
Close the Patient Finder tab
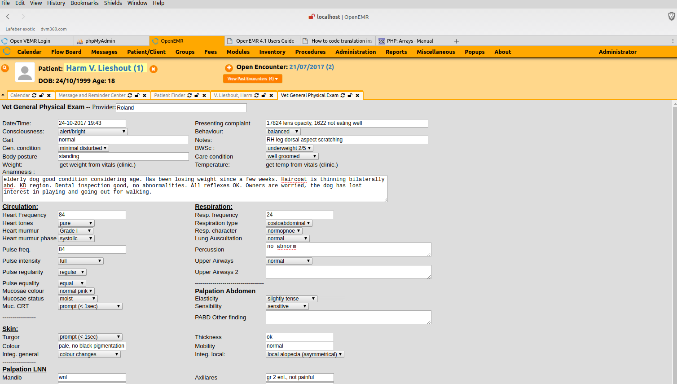204,95
